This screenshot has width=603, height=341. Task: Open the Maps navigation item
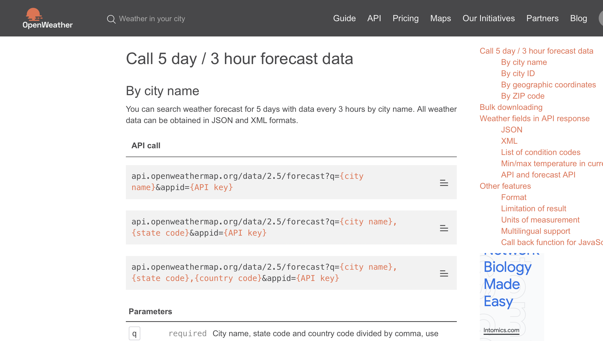pos(440,18)
